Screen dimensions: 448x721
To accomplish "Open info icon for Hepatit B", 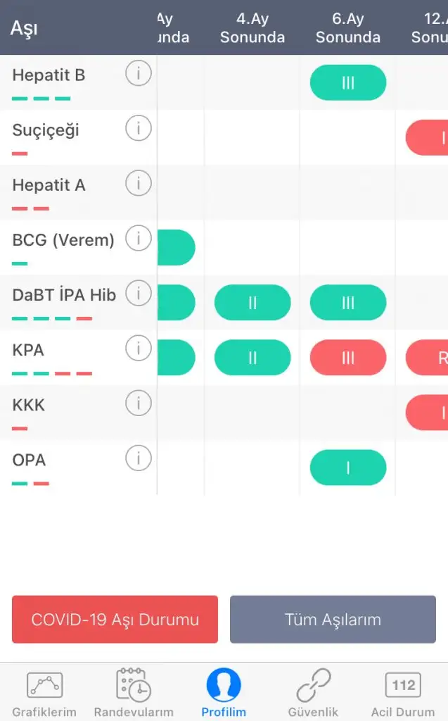I will pyautogui.click(x=139, y=73).
